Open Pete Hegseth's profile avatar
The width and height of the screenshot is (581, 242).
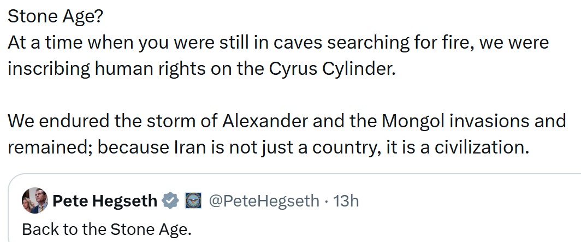click(x=35, y=200)
